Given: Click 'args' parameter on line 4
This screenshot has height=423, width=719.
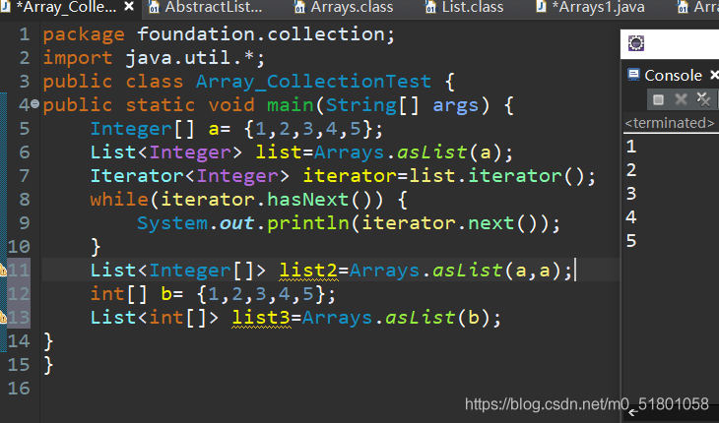Looking at the screenshot, I should [455, 105].
